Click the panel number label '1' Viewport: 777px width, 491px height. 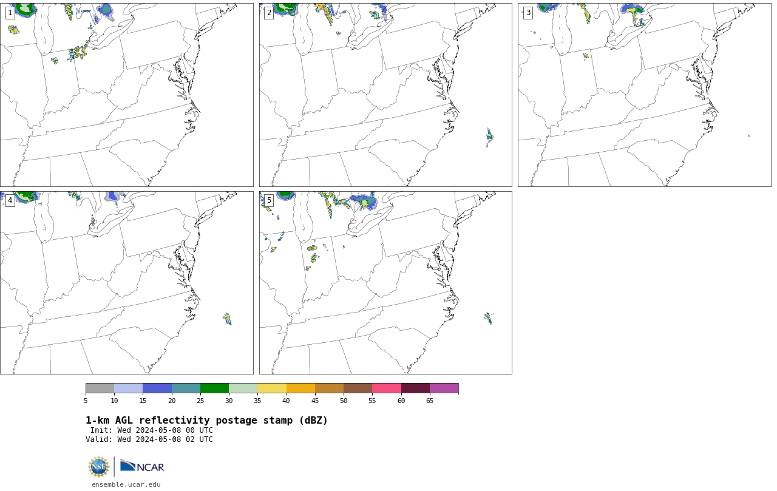pos(10,13)
